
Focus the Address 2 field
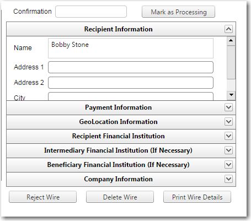131,83
